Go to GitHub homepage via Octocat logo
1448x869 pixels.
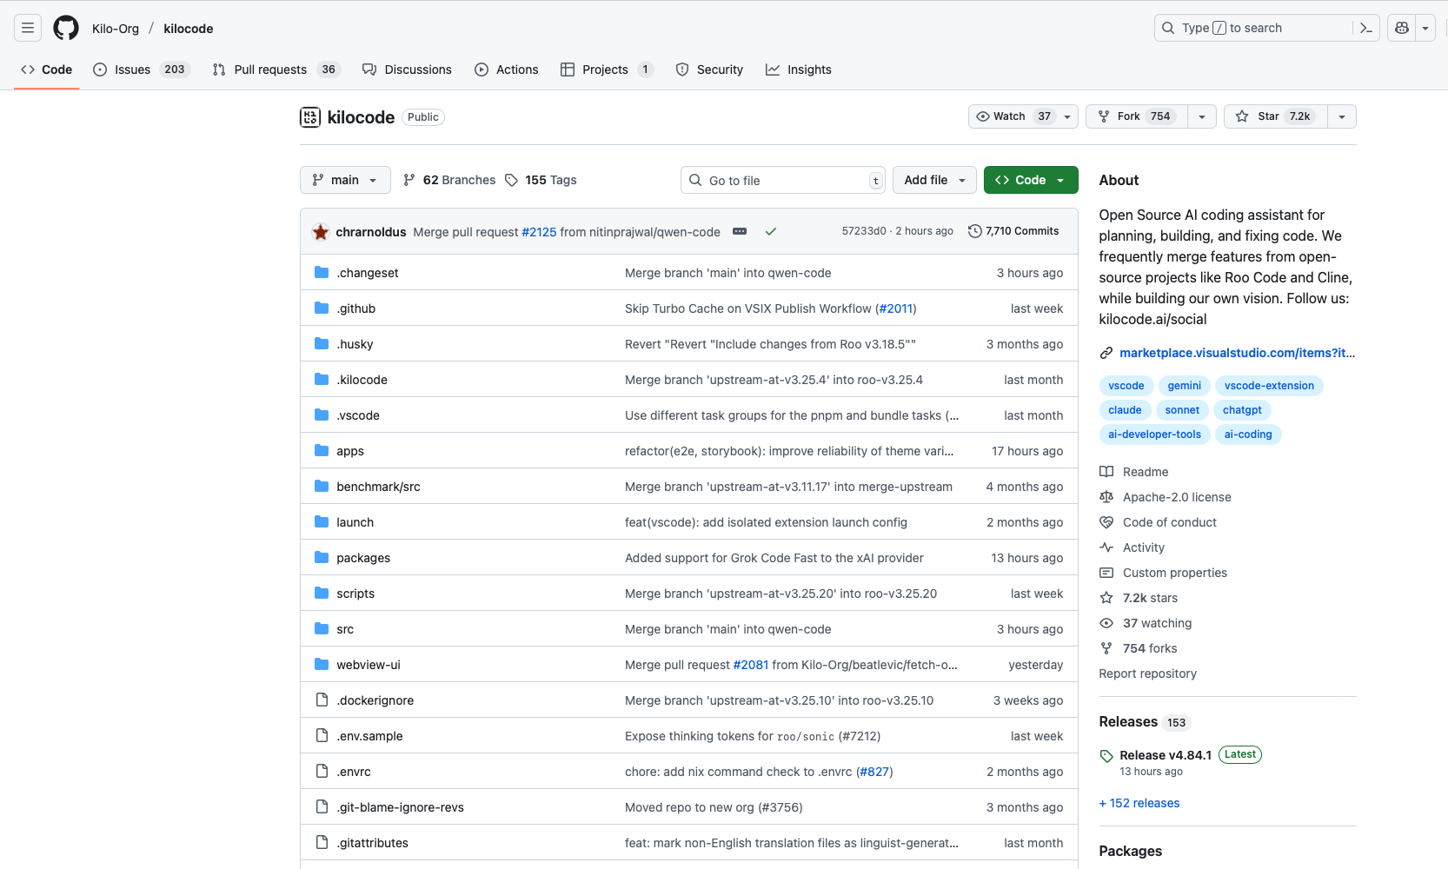pos(66,28)
